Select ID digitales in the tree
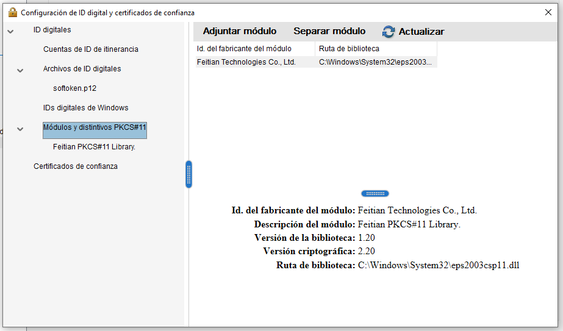Image resolution: width=563 pixels, height=331 pixels. click(52, 30)
